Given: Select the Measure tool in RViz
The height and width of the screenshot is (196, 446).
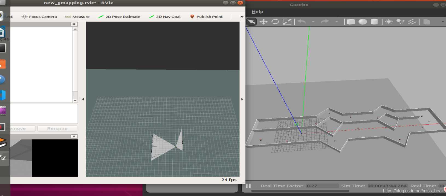Looking at the screenshot, I should point(77,17).
